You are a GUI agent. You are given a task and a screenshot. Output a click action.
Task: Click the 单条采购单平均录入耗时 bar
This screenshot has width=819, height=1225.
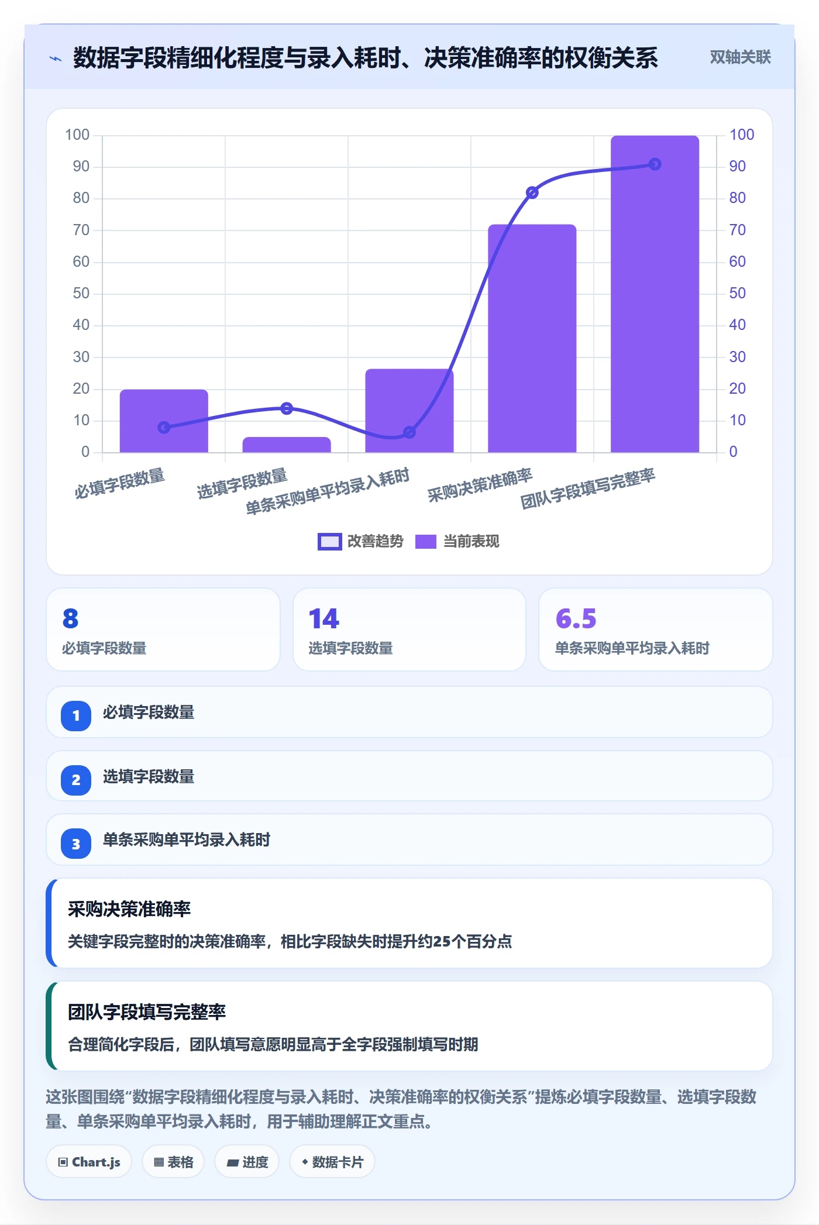409,411
